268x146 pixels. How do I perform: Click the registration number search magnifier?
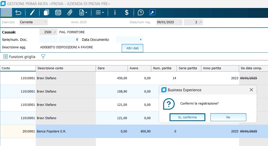click(x=200, y=22)
